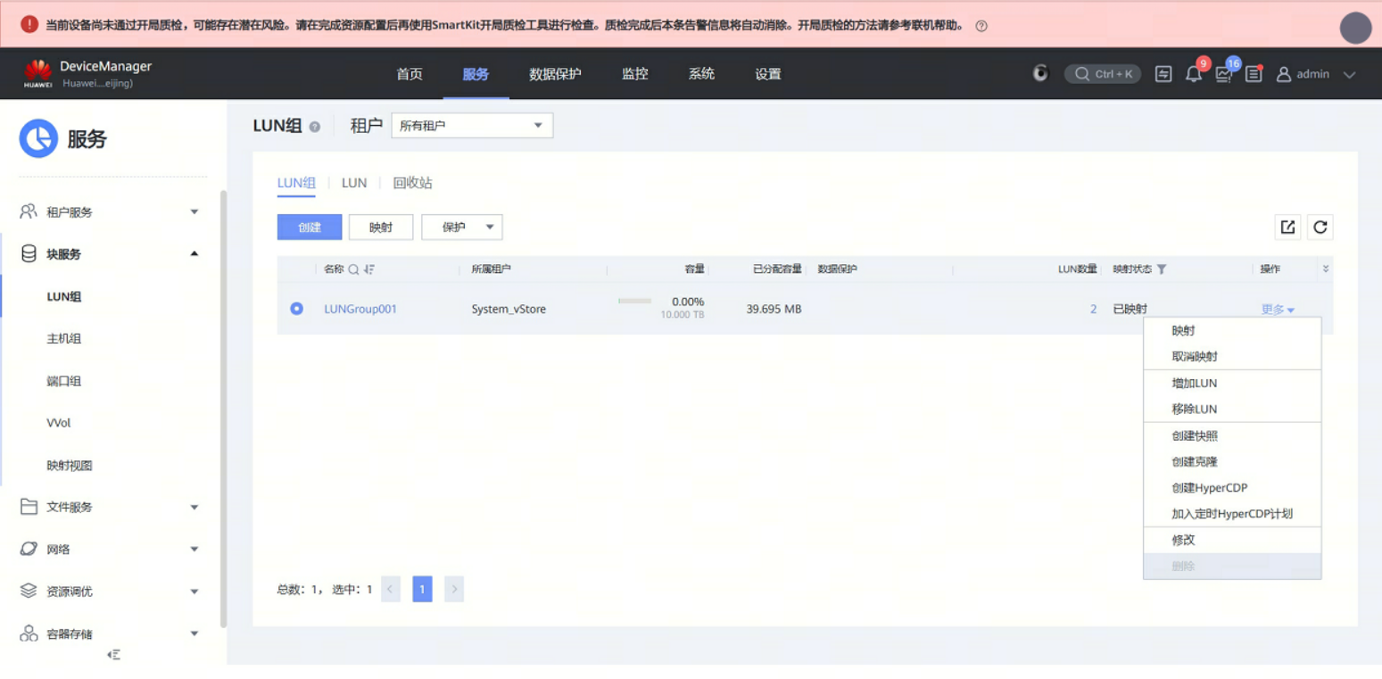The image size is (1382, 679).
Task: Open 映射视图 in the sidebar
Action: click(70, 466)
